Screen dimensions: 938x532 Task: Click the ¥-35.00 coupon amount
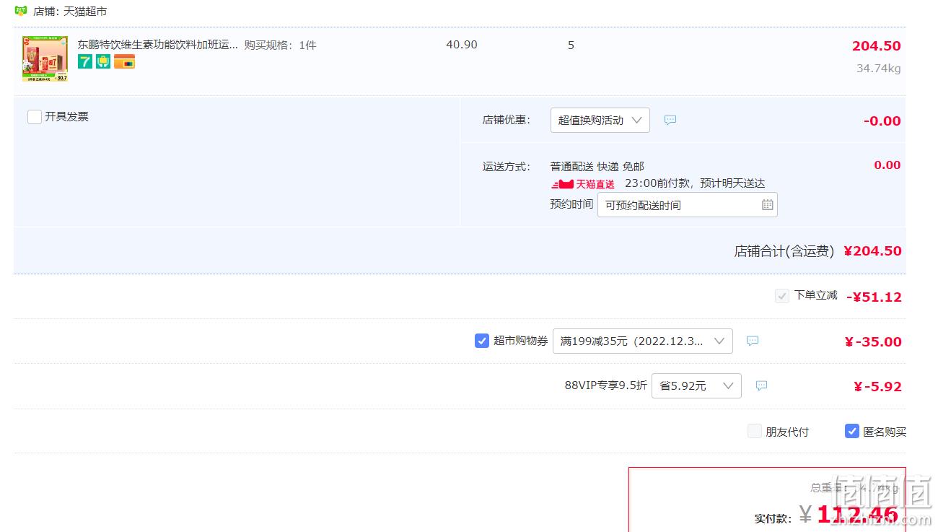[x=873, y=342]
